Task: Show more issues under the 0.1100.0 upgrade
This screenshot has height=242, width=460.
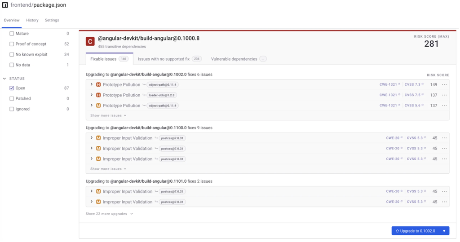Action: pyautogui.click(x=108, y=169)
